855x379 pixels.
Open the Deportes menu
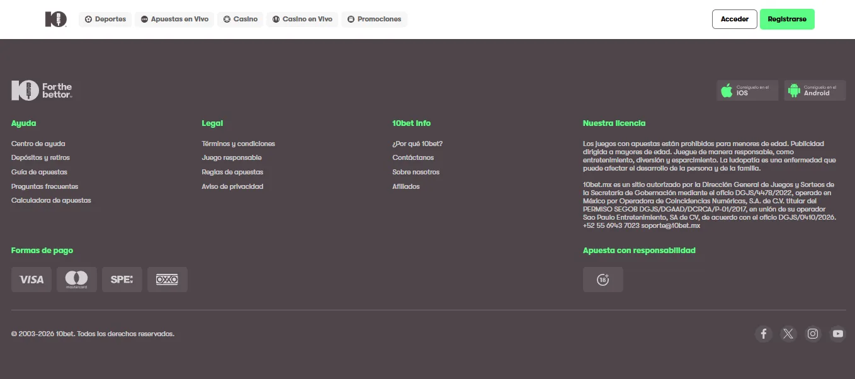click(x=105, y=20)
